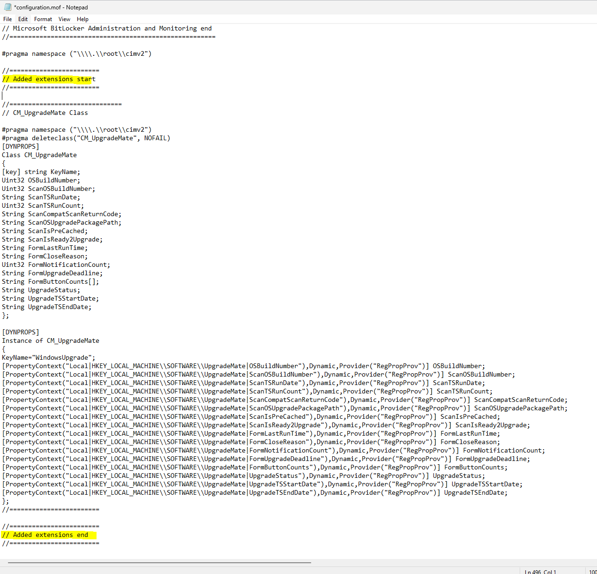Click the PropertyContext line ending 'FormLastRunTime;'
The height and width of the screenshot is (574, 597).
click(x=251, y=434)
